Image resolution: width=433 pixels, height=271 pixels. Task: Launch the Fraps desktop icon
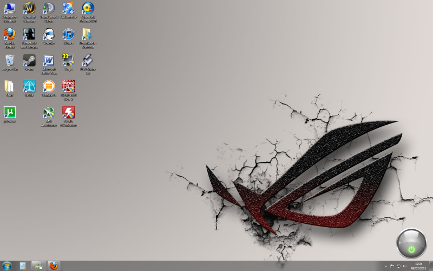point(68,62)
